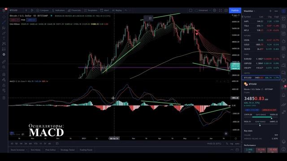This screenshot has width=287, height=161.
Task: Open Watchlist three-dots more menu
Action: coord(276,11)
